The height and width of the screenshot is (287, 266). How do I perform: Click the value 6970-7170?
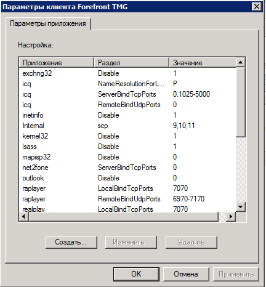[188, 199]
